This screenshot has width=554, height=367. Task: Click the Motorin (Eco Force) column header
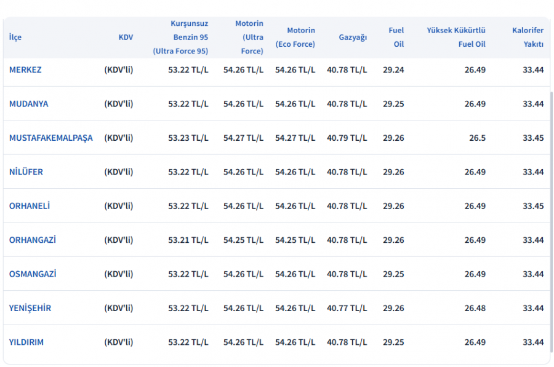pyautogui.click(x=295, y=37)
